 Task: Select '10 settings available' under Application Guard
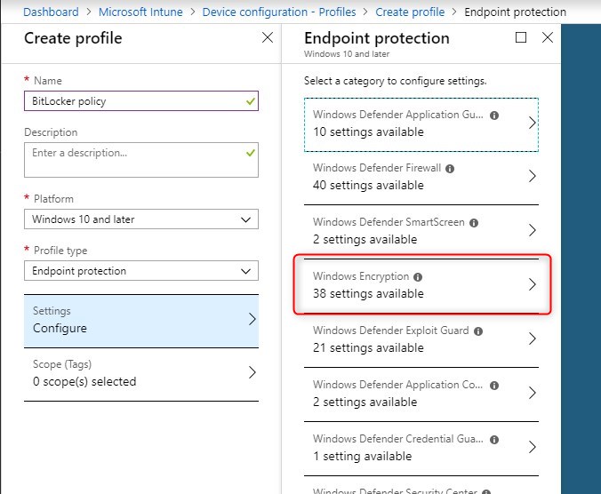(x=368, y=132)
